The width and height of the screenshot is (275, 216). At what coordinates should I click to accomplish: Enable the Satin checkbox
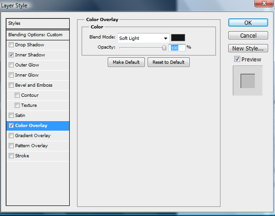click(x=11, y=116)
